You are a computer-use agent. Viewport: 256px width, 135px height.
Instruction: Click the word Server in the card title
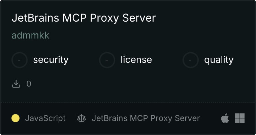tap(139, 18)
